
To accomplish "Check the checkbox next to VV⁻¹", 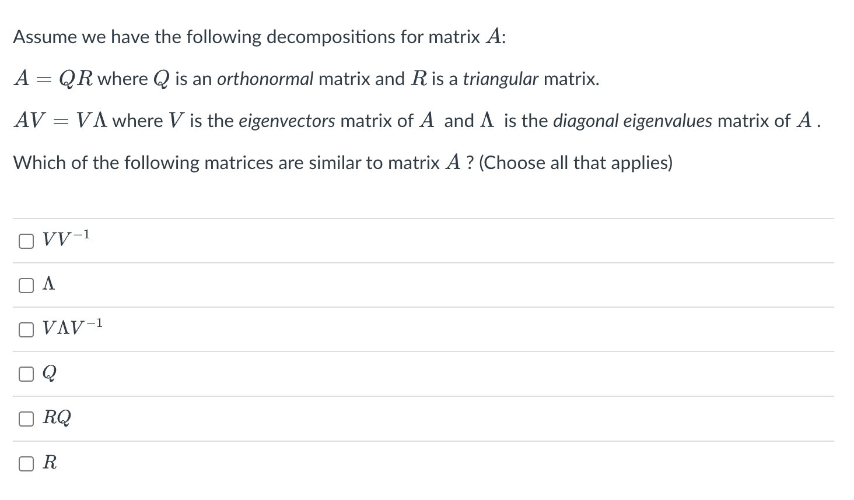I will [26, 240].
